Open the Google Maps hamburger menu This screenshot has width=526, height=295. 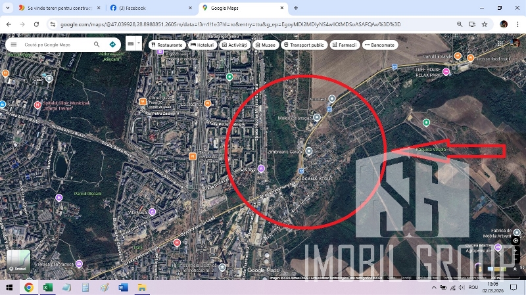click(x=14, y=44)
